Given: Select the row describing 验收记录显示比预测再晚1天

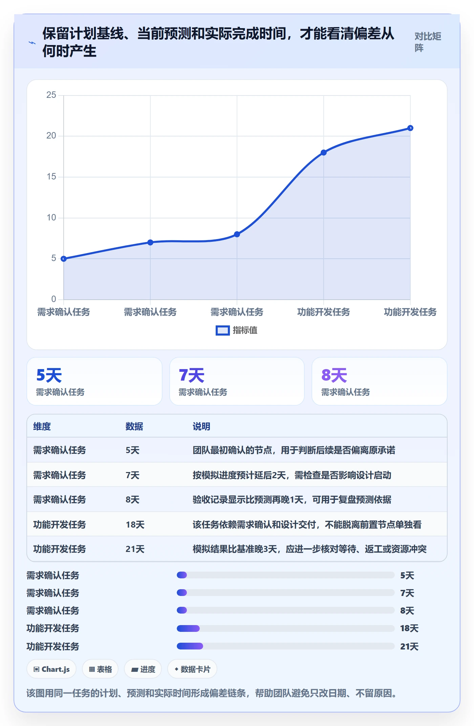Looking at the screenshot, I should pos(237,499).
